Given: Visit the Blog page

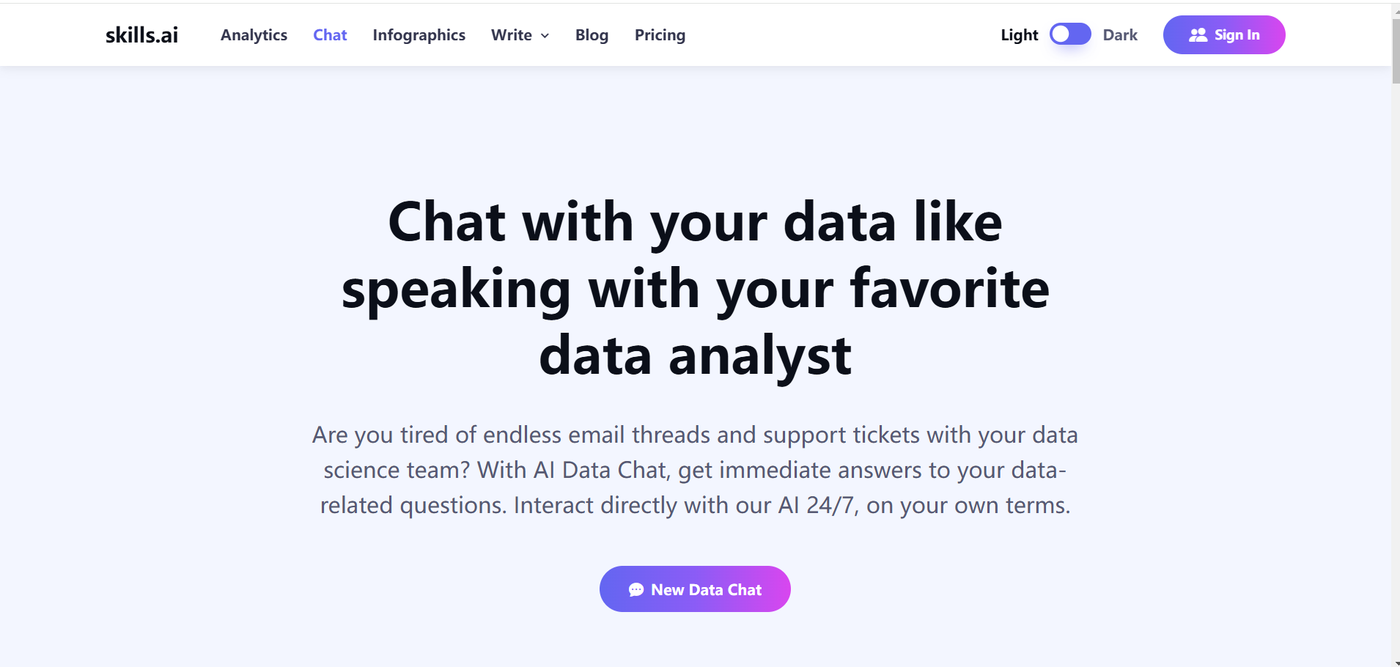Looking at the screenshot, I should tap(592, 35).
